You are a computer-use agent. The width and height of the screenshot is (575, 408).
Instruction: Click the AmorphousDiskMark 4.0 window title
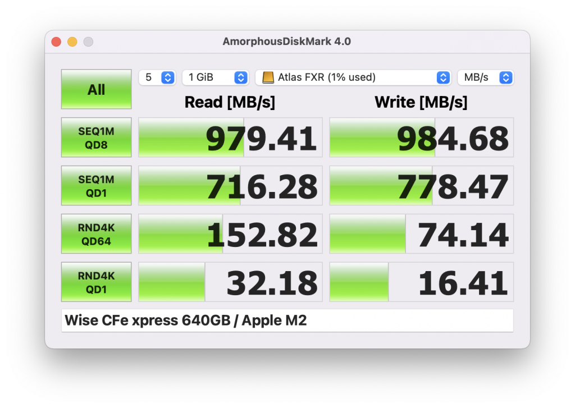click(287, 42)
